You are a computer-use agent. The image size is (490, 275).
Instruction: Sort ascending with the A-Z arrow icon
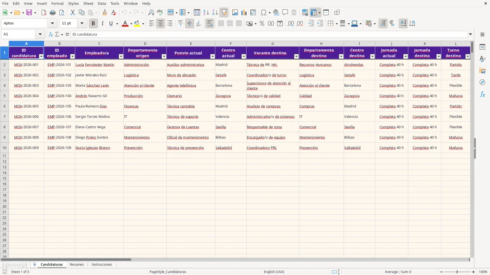(x=206, y=13)
